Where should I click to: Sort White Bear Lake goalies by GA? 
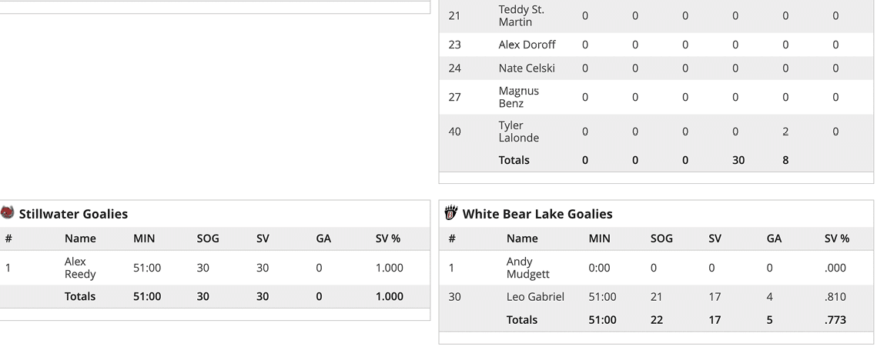[x=774, y=239]
